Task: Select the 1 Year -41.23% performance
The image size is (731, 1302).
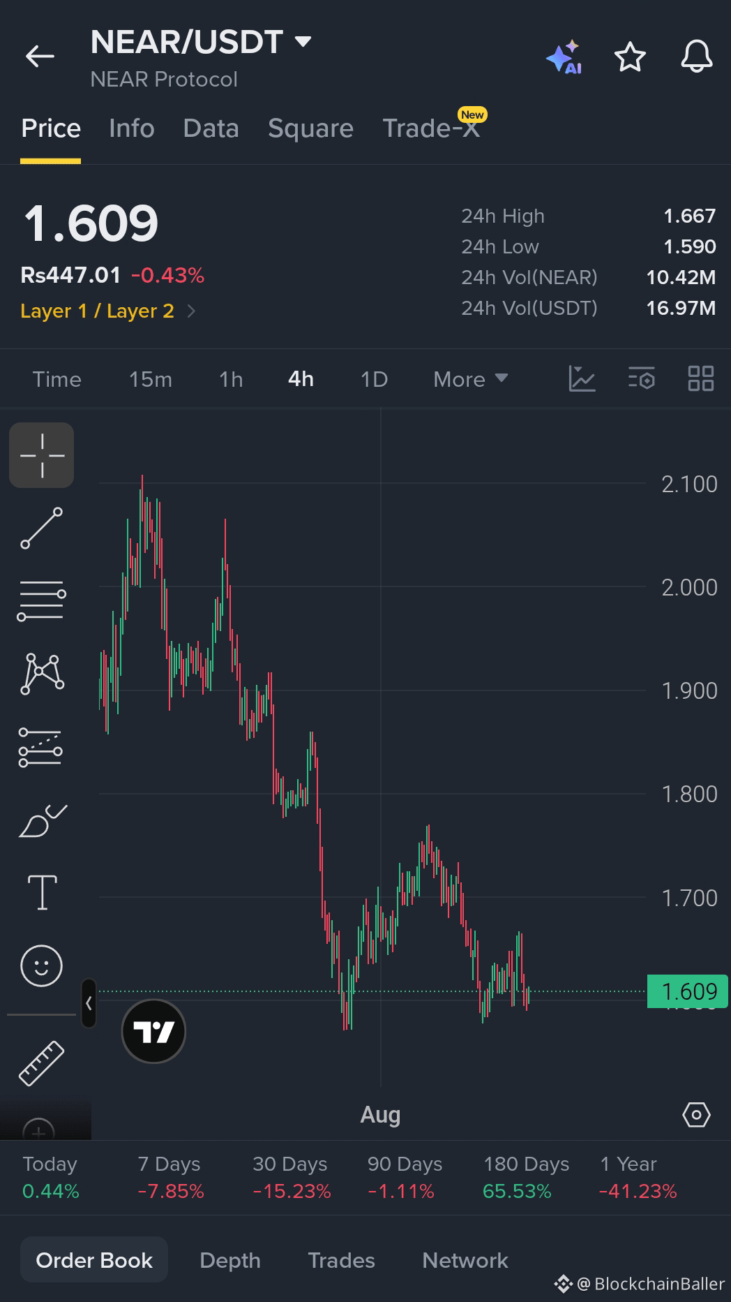Action: pyautogui.click(x=638, y=1177)
